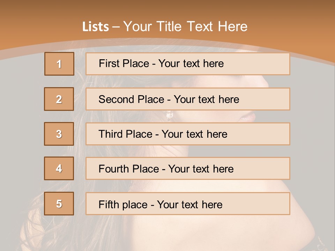
Task: Select the number 1 box
Action: [59, 64]
